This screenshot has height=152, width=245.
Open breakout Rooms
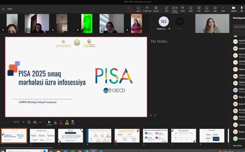[x=207, y=8]
